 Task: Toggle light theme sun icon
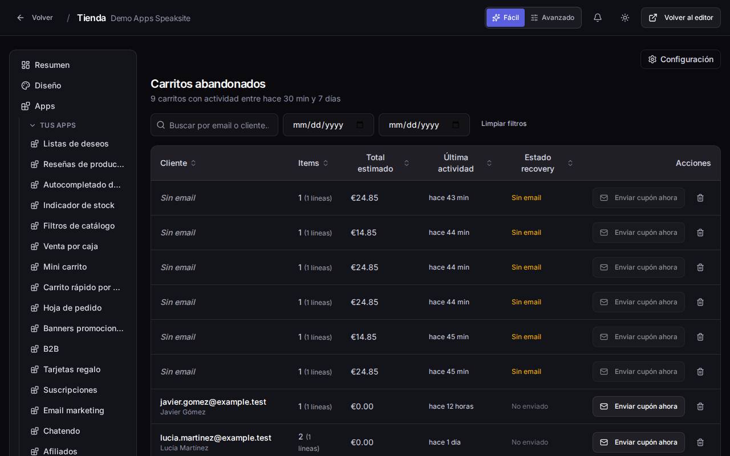pos(625,18)
